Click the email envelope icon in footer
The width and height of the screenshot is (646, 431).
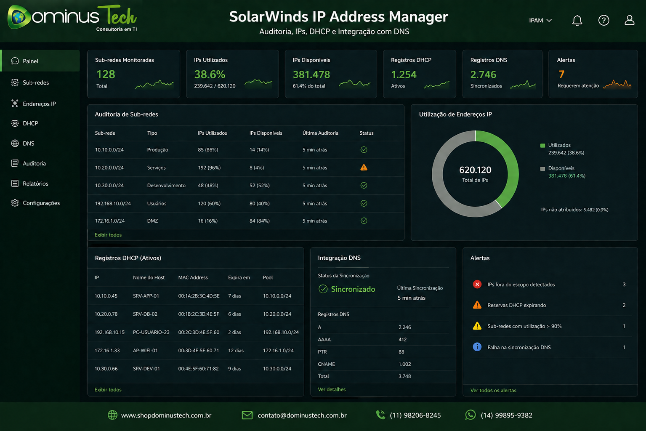click(x=247, y=415)
